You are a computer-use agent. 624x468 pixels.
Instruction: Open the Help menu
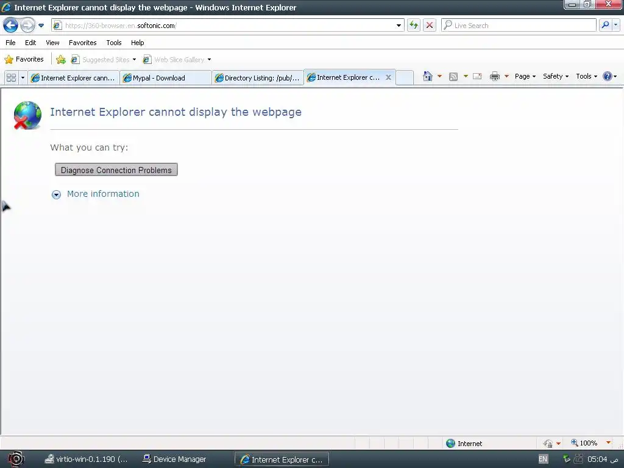137,43
